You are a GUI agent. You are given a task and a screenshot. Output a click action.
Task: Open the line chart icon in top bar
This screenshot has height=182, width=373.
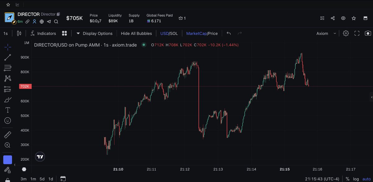tap(18, 5)
